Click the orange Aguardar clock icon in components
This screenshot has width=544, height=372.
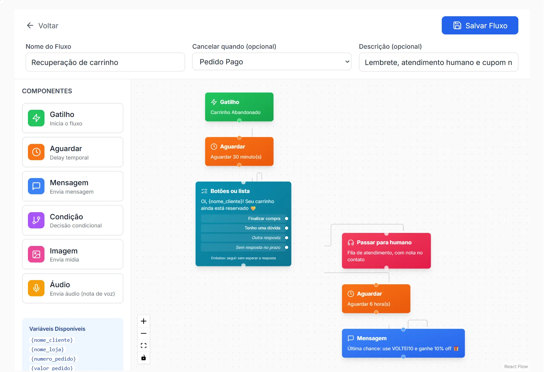(36, 152)
